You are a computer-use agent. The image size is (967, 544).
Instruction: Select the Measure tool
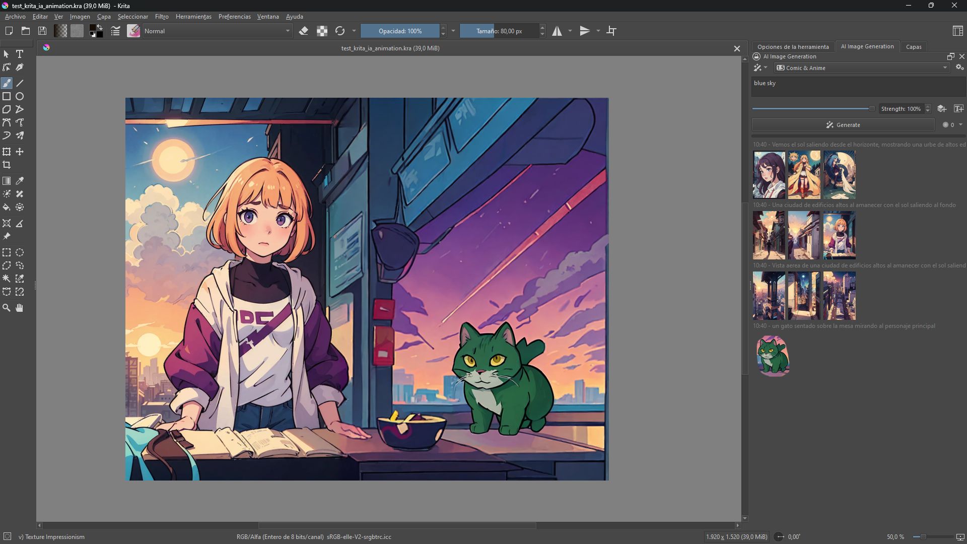[x=20, y=223]
